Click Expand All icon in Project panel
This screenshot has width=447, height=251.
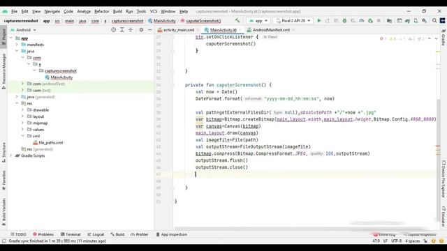122,30
